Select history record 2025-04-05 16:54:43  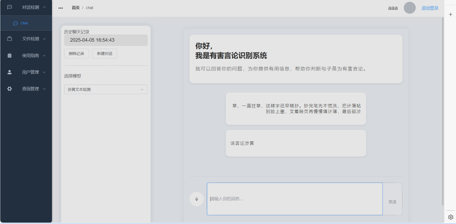coord(106,40)
